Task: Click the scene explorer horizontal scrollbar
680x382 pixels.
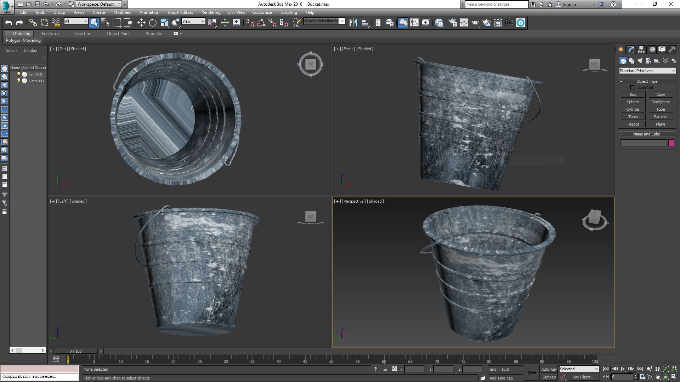Action: click(27, 350)
